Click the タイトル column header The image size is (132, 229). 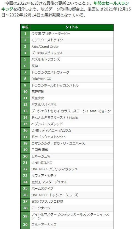(72, 27)
